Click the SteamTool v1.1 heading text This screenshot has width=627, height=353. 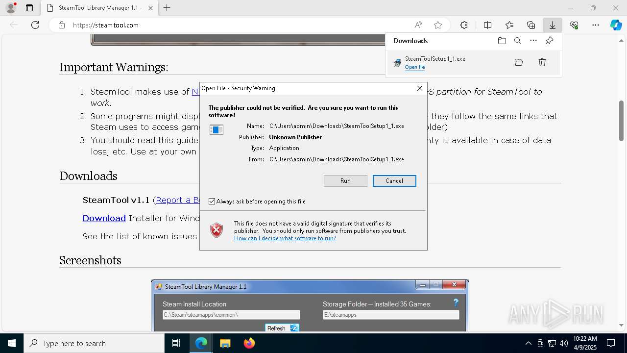tap(116, 200)
